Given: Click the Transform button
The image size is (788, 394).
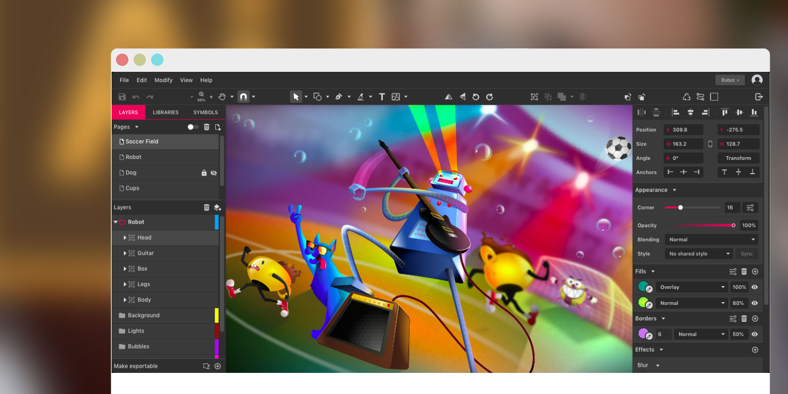Looking at the screenshot, I should [x=738, y=158].
